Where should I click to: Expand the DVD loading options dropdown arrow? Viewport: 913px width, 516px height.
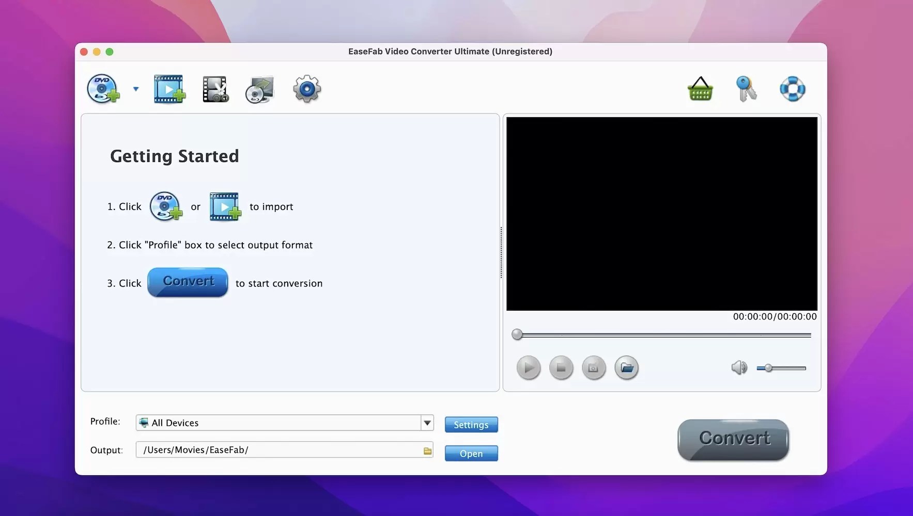click(136, 89)
